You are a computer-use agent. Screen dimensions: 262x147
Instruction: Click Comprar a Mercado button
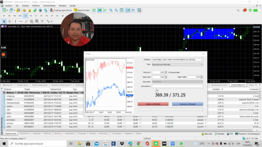tap(187, 104)
